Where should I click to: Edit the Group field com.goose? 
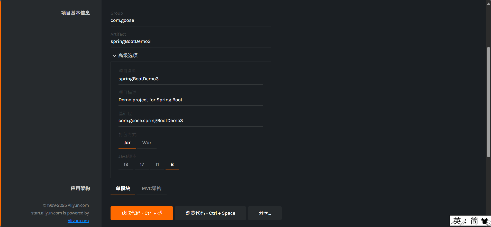pos(191,20)
